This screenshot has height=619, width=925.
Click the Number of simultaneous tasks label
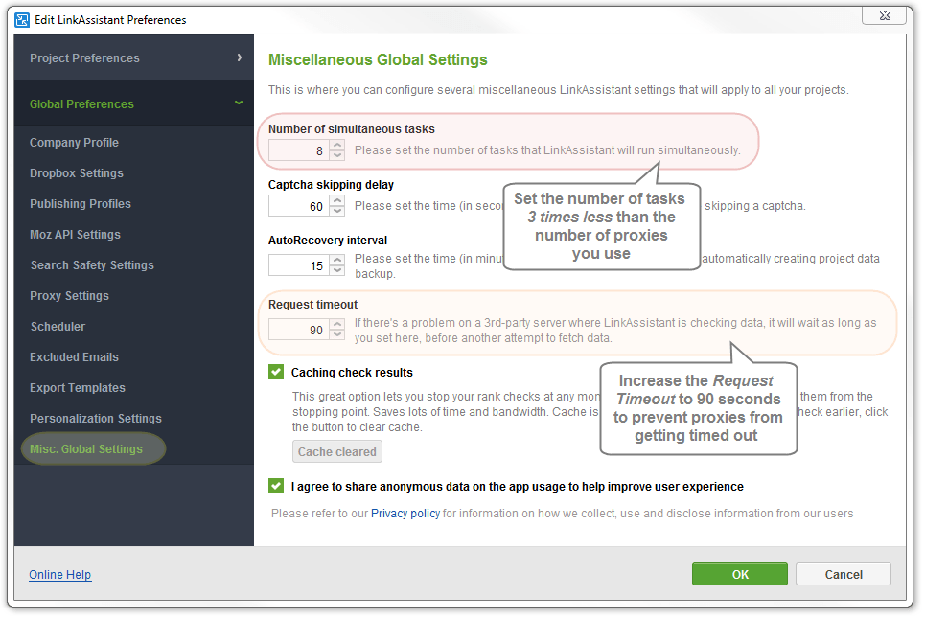[352, 129]
